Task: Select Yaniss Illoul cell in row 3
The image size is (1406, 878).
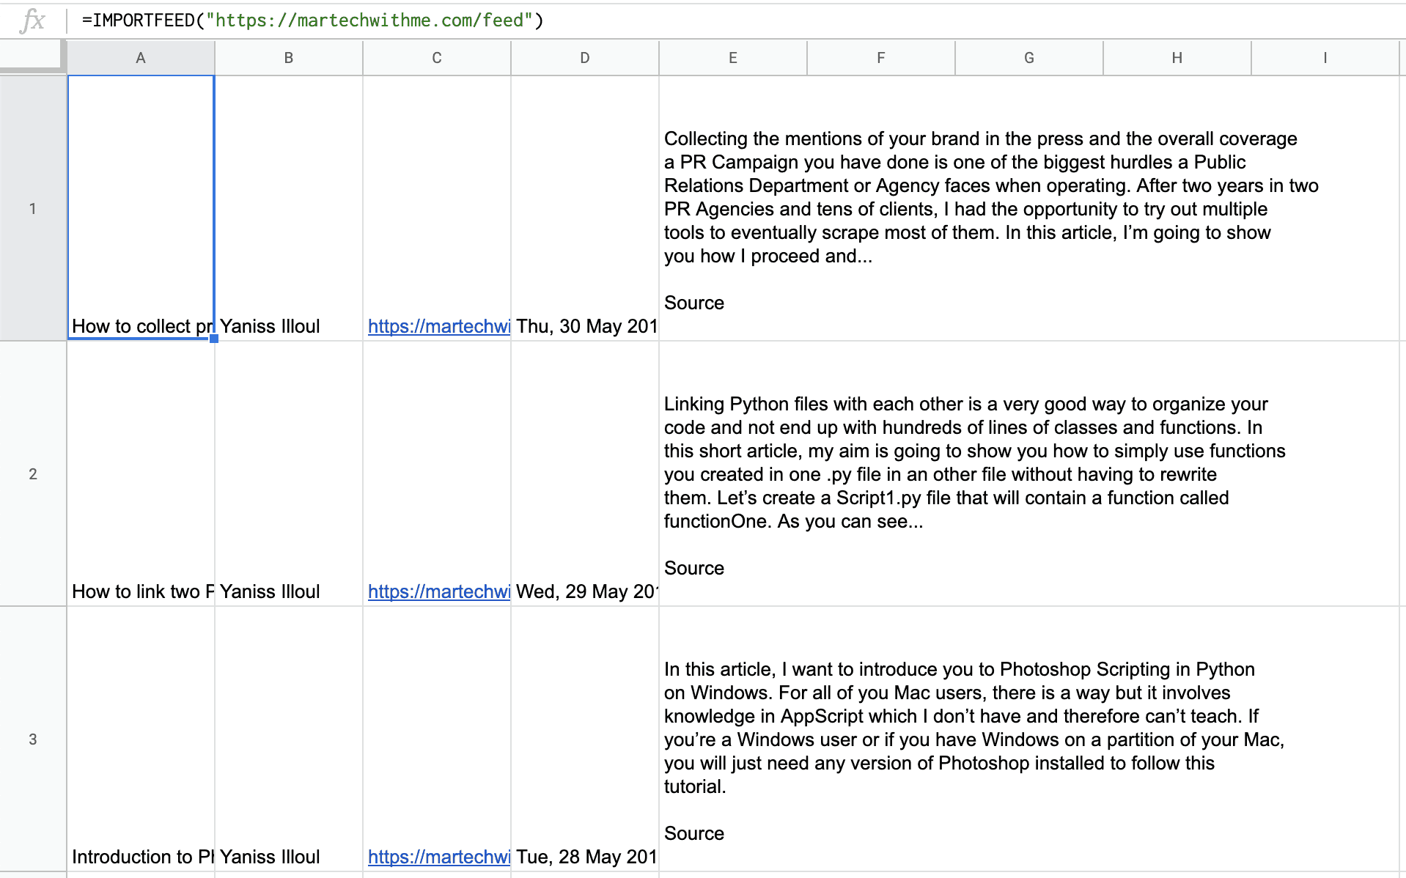Action: tap(289, 739)
